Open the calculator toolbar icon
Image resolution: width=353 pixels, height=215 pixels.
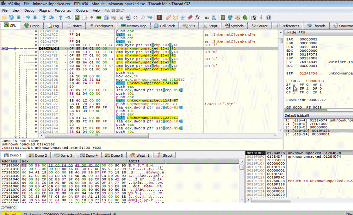(223, 17)
